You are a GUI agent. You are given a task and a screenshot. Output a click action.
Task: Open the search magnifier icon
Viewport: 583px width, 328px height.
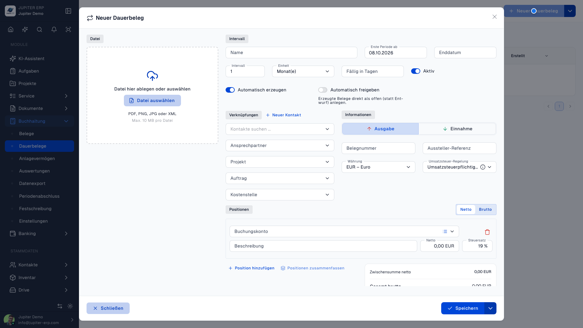(x=39, y=29)
